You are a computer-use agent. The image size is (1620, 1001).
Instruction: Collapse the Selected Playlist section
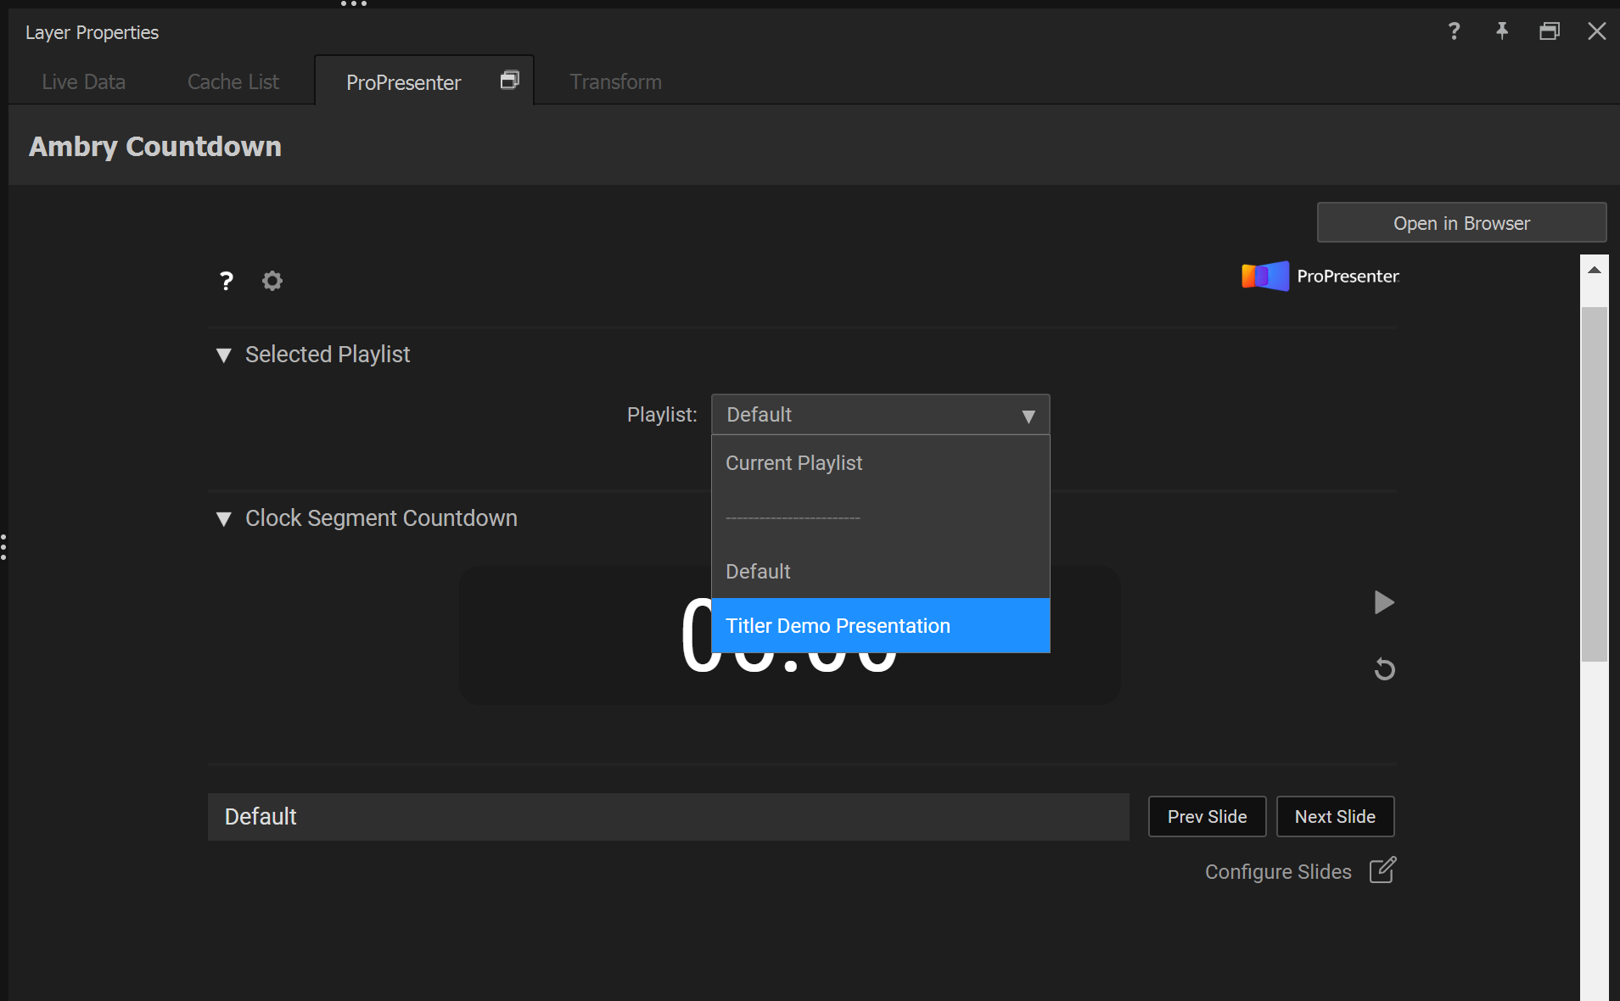pos(223,355)
